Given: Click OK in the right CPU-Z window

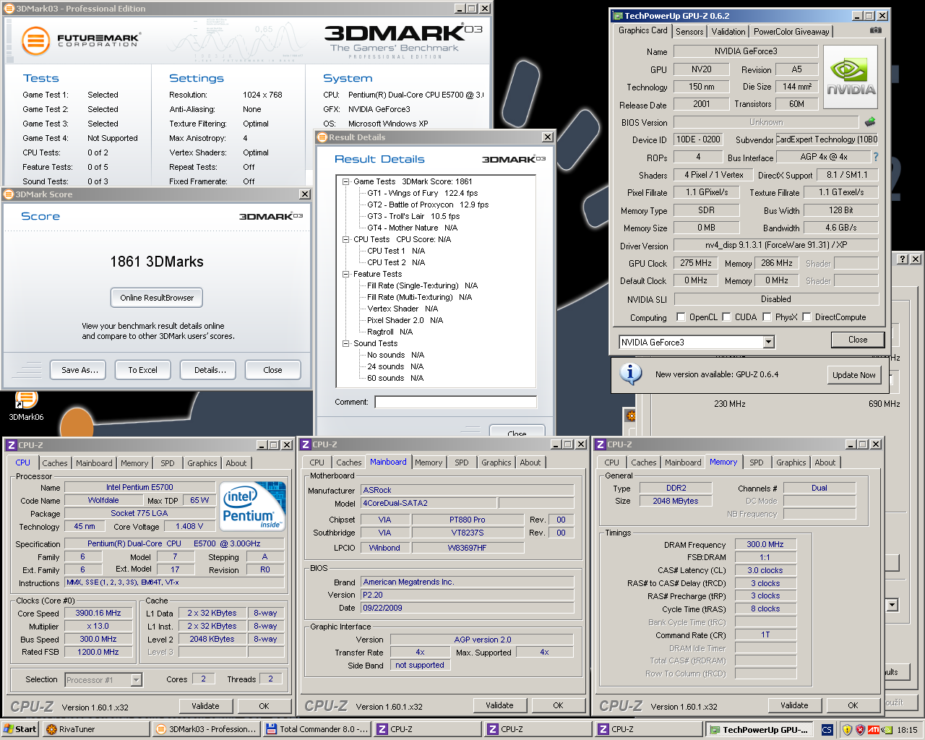Looking at the screenshot, I should [853, 705].
